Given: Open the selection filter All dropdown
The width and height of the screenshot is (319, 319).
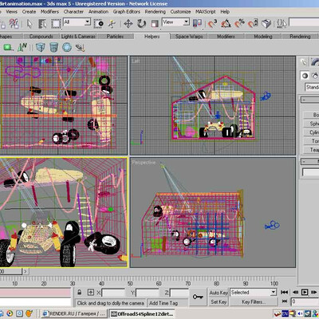Looking at the screenshot, I should [77, 22].
